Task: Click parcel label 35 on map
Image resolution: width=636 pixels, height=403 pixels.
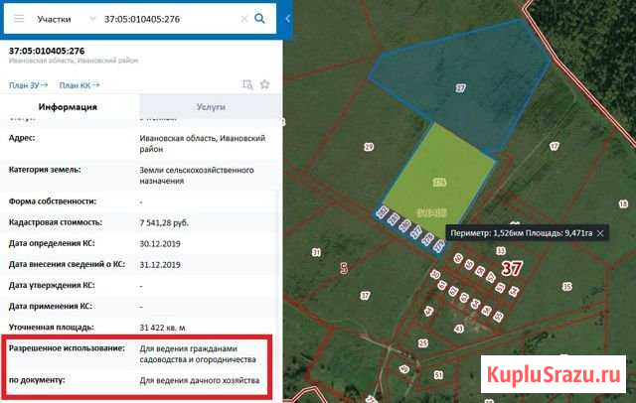Action: point(566,287)
